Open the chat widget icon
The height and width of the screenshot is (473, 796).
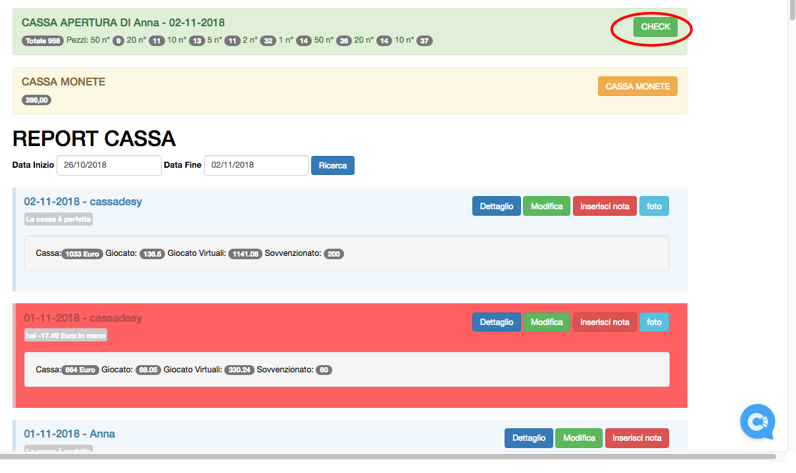point(757,422)
